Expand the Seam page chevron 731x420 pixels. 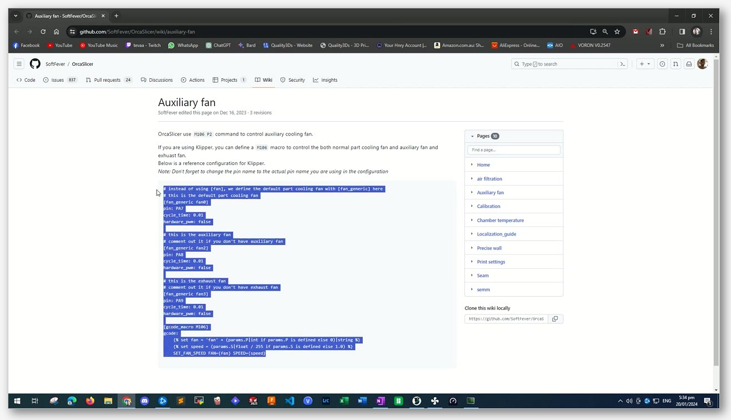coord(472,276)
